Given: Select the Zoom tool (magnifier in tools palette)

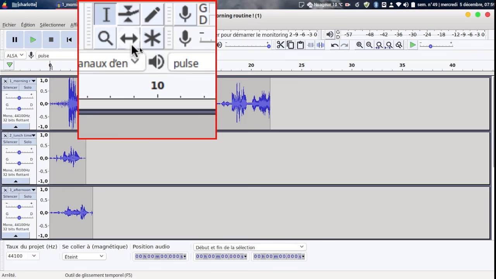Looking at the screenshot, I should click(x=105, y=38).
